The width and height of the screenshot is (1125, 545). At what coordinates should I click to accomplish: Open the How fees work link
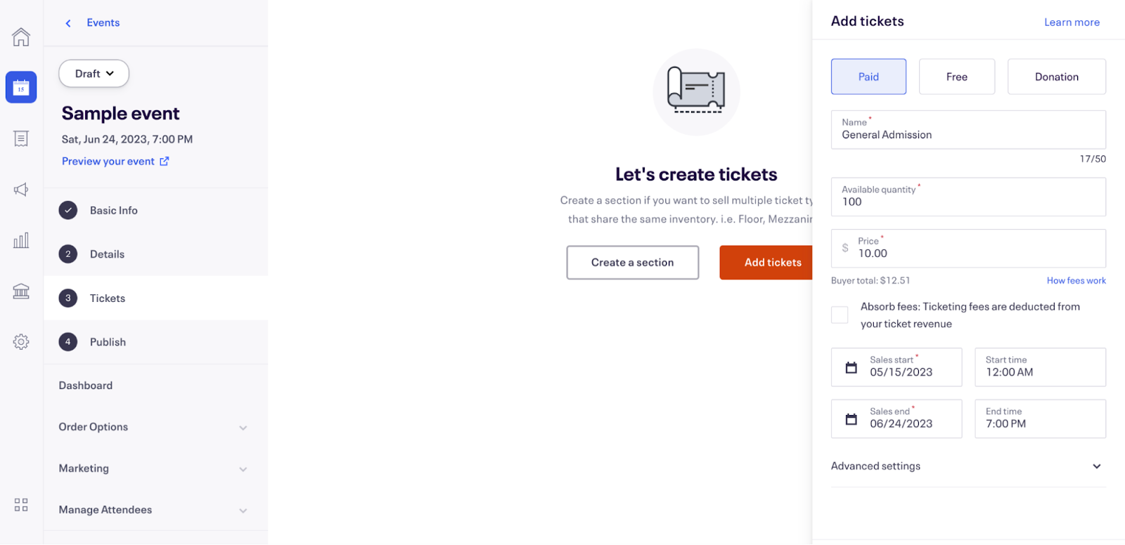pos(1076,280)
